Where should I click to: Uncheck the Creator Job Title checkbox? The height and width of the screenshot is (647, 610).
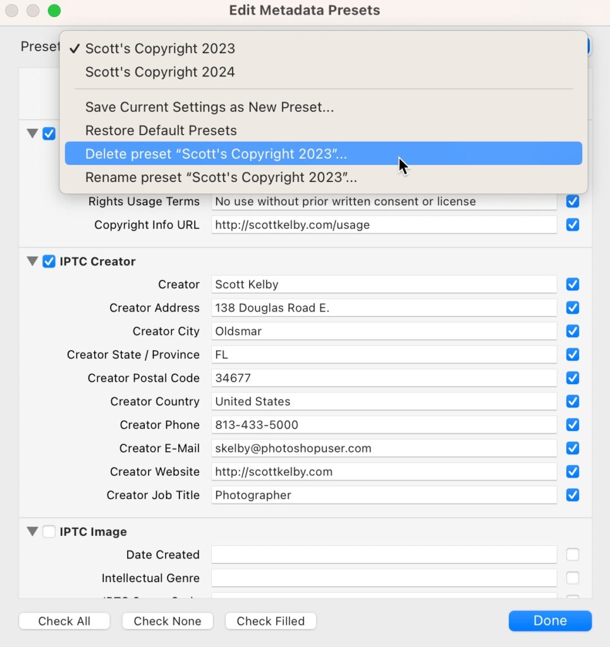573,495
